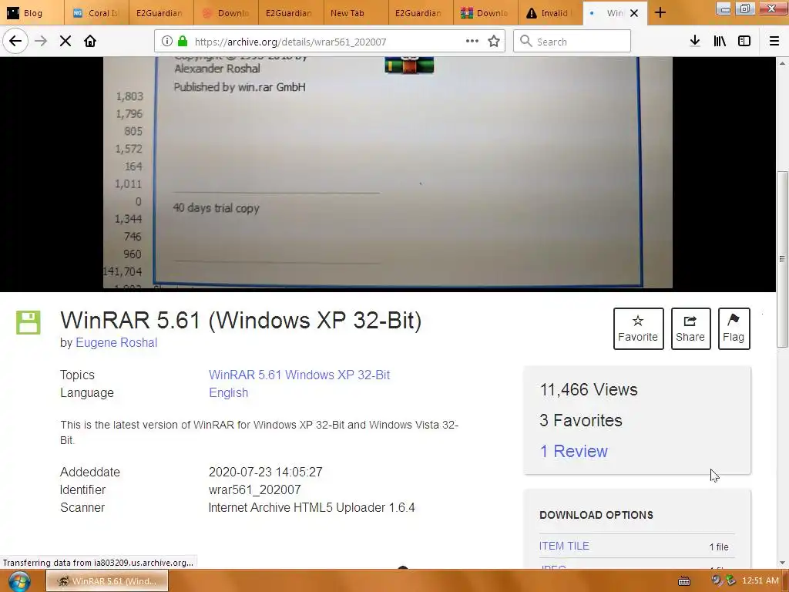Open the on-screen keyboard tray icon
789x592 pixels.
click(684, 581)
